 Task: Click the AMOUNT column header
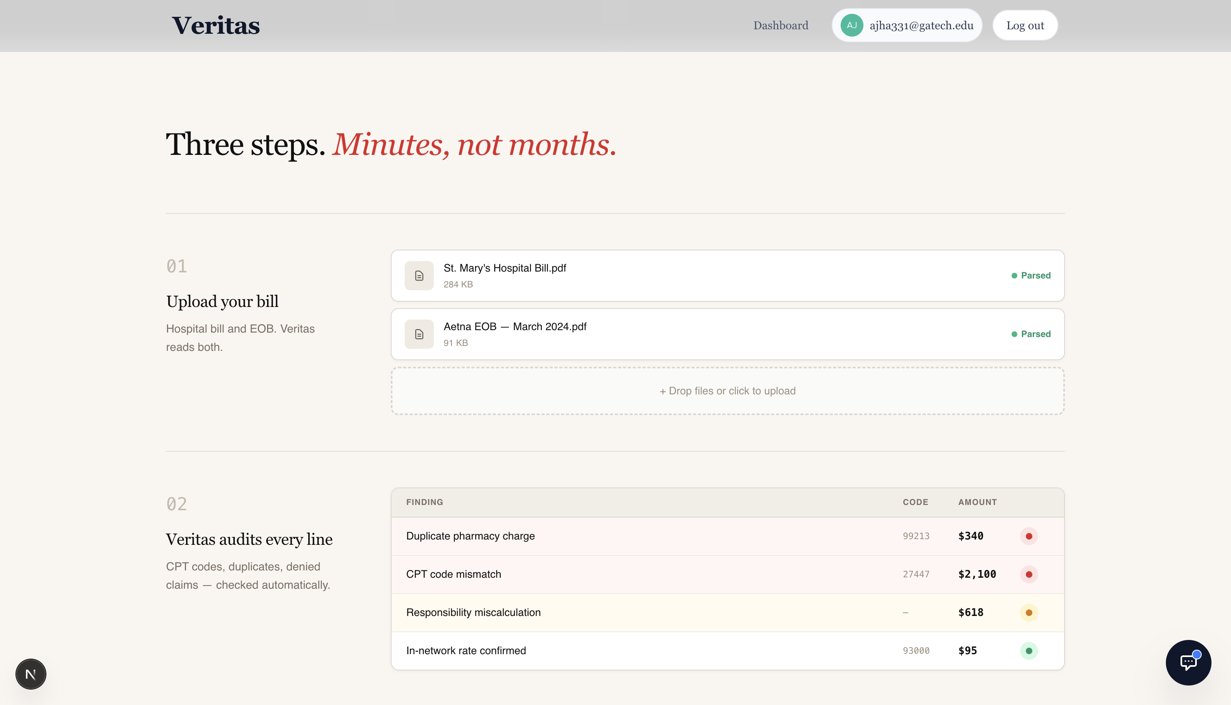tap(977, 502)
